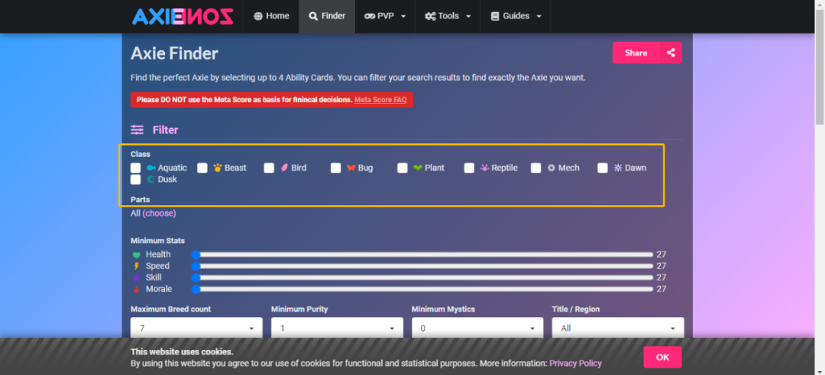This screenshot has width=825, height=375.
Task: Click the Health minimum stat slider
Action: click(x=424, y=255)
